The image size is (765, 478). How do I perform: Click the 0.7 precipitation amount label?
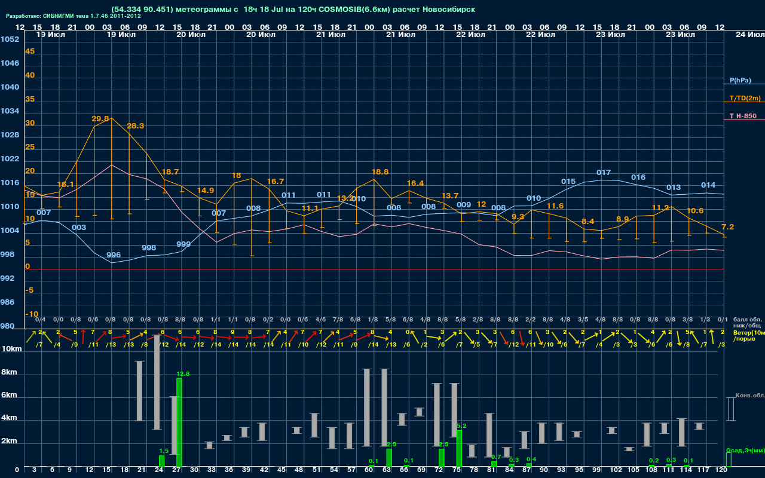pyautogui.click(x=496, y=456)
